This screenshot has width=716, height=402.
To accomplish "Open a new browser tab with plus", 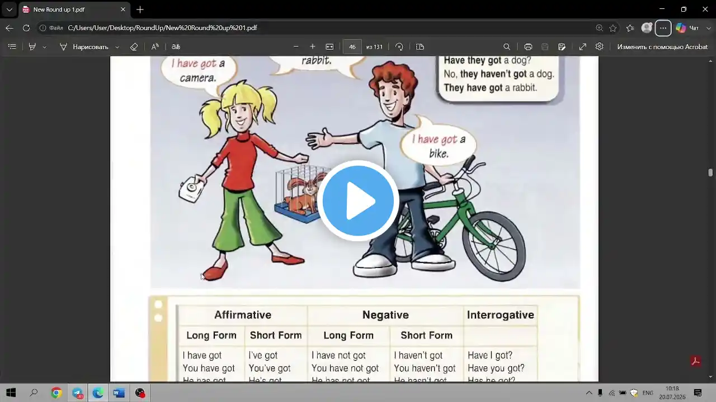I will [x=140, y=9].
